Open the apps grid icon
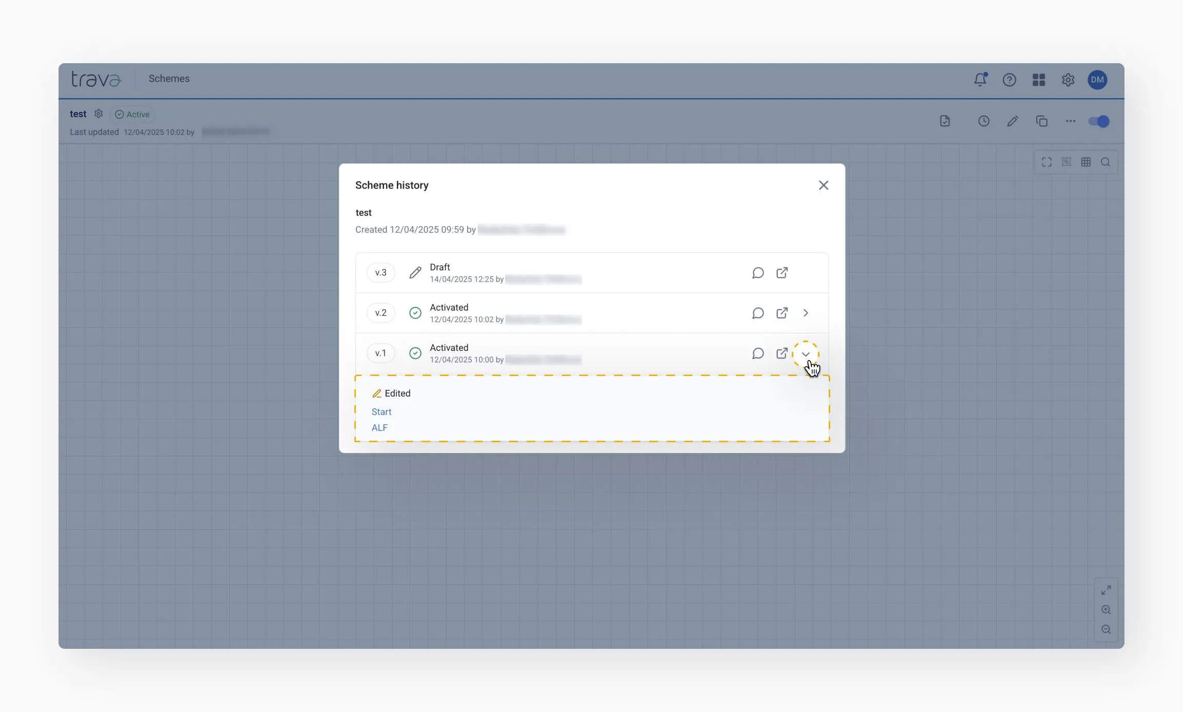The height and width of the screenshot is (712, 1183). 1039,80
